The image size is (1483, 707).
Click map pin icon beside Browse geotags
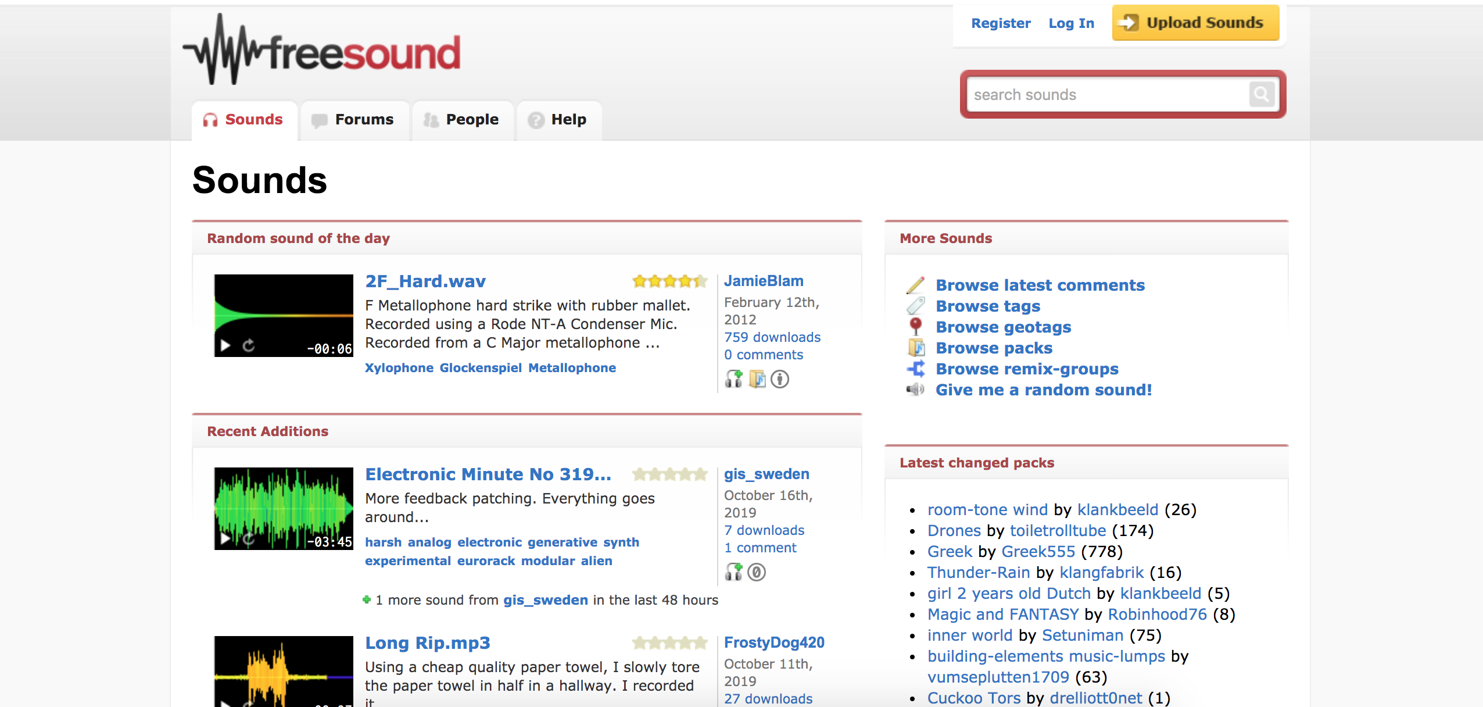pyautogui.click(x=916, y=327)
